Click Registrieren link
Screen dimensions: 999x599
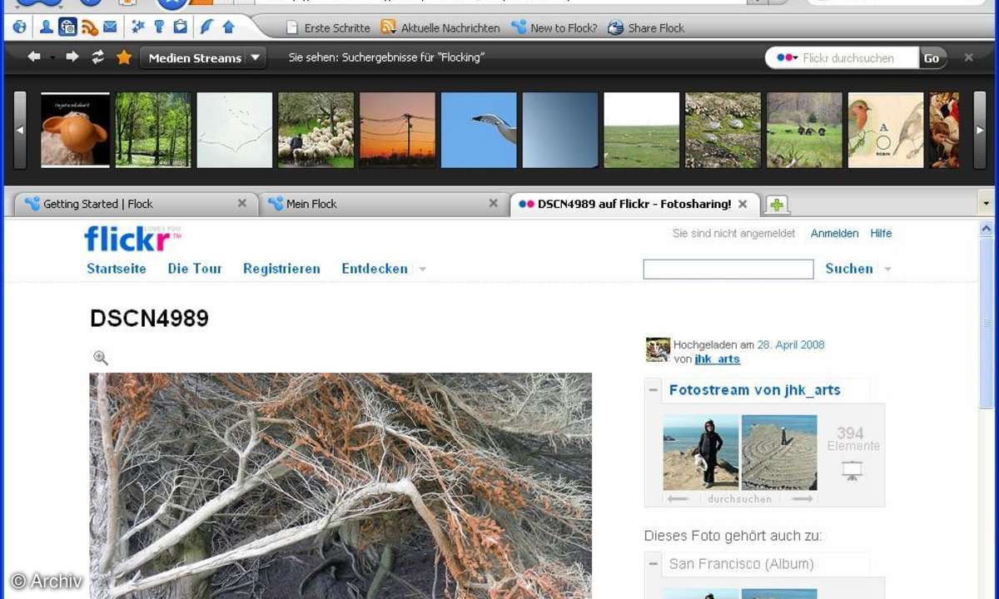281,269
